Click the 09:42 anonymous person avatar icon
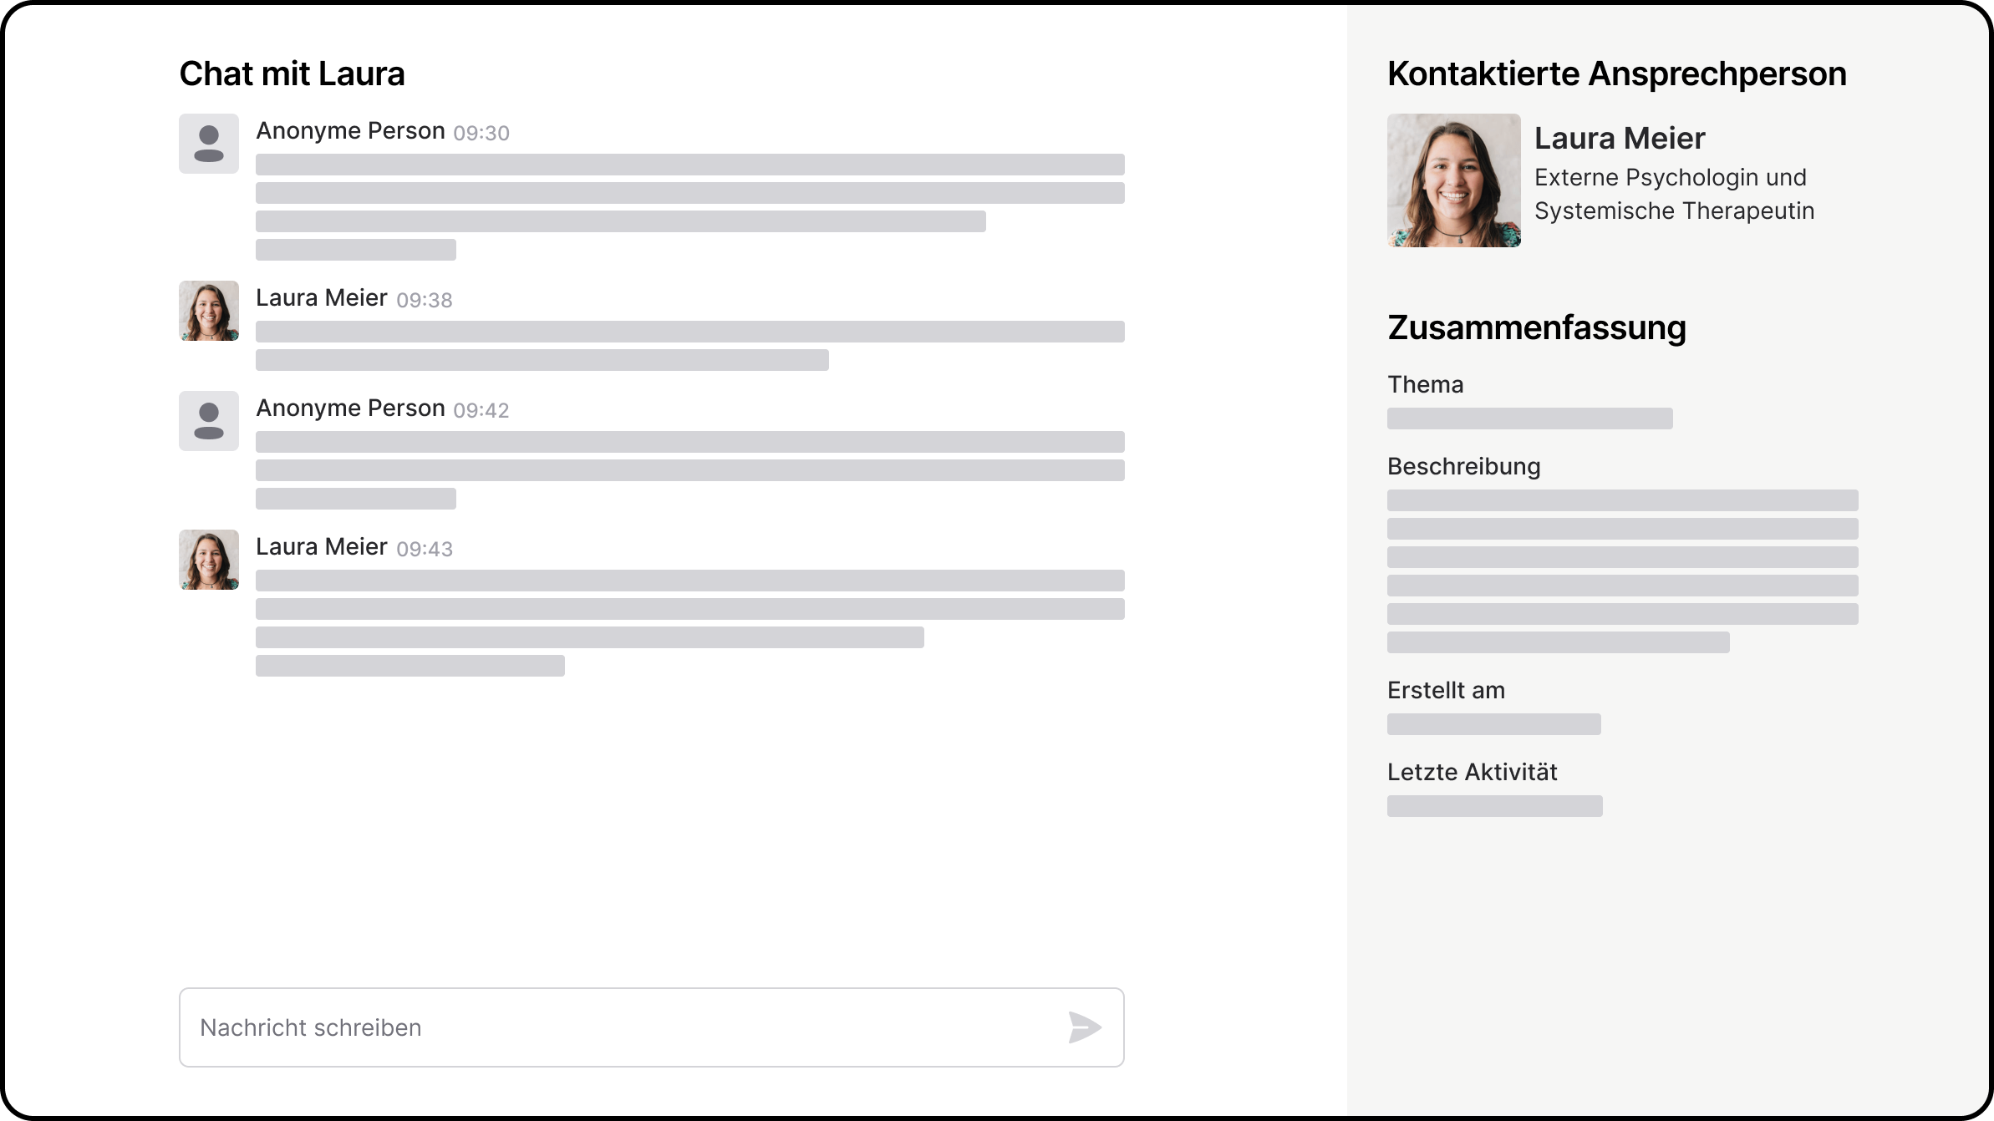The height and width of the screenshot is (1121, 1994). coord(209,421)
